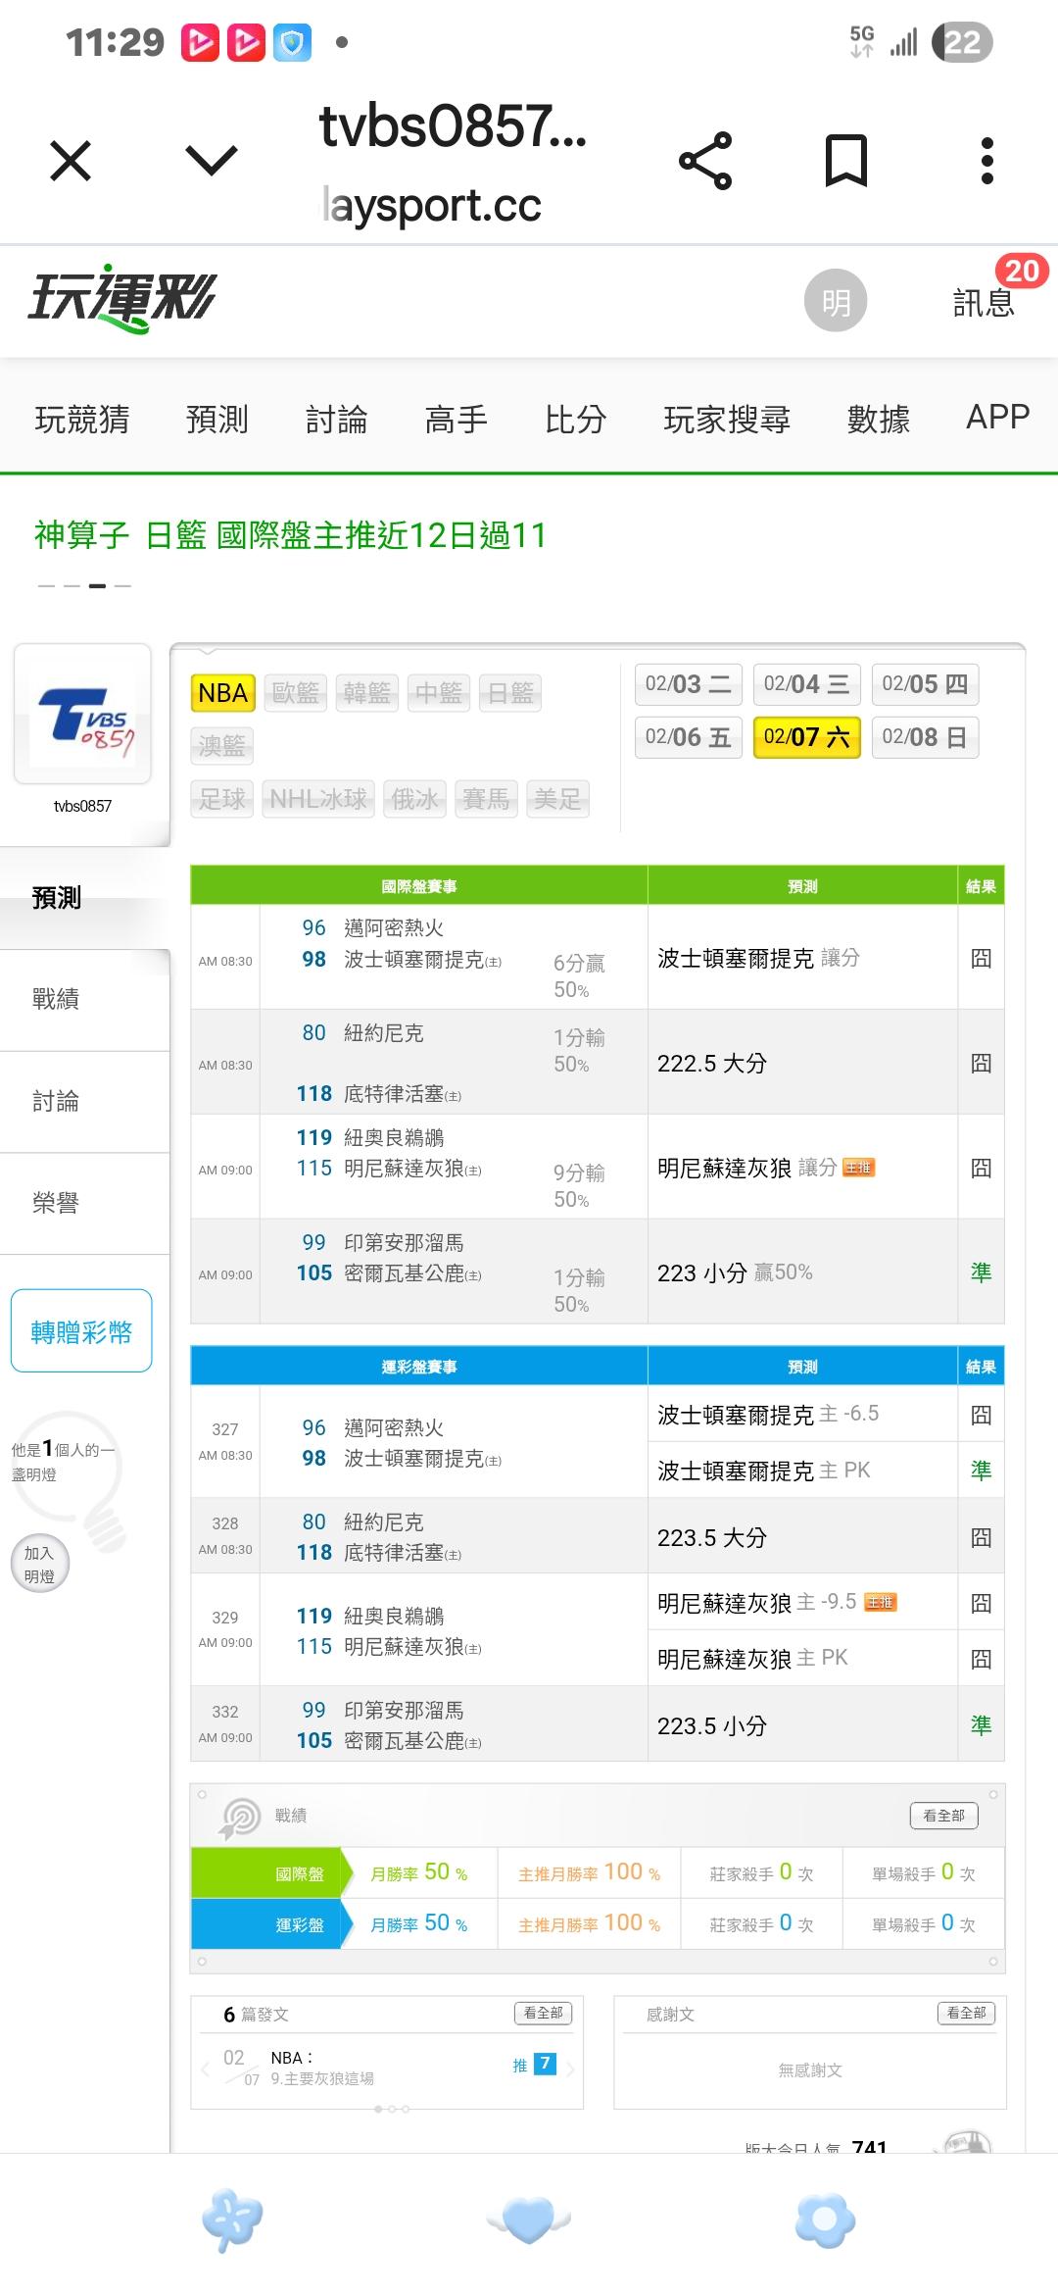
Task: Open the 明 user avatar
Action: click(836, 300)
